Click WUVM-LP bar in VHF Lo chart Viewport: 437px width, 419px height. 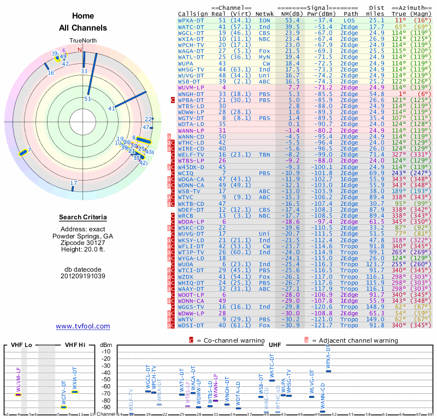18,395
